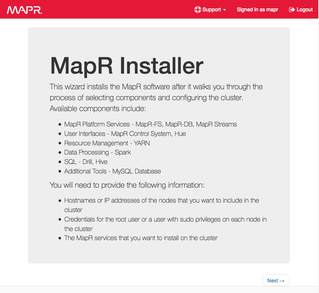This screenshot has width=319, height=293.
Task: Open the Support dropdown menu
Action: 210,9
